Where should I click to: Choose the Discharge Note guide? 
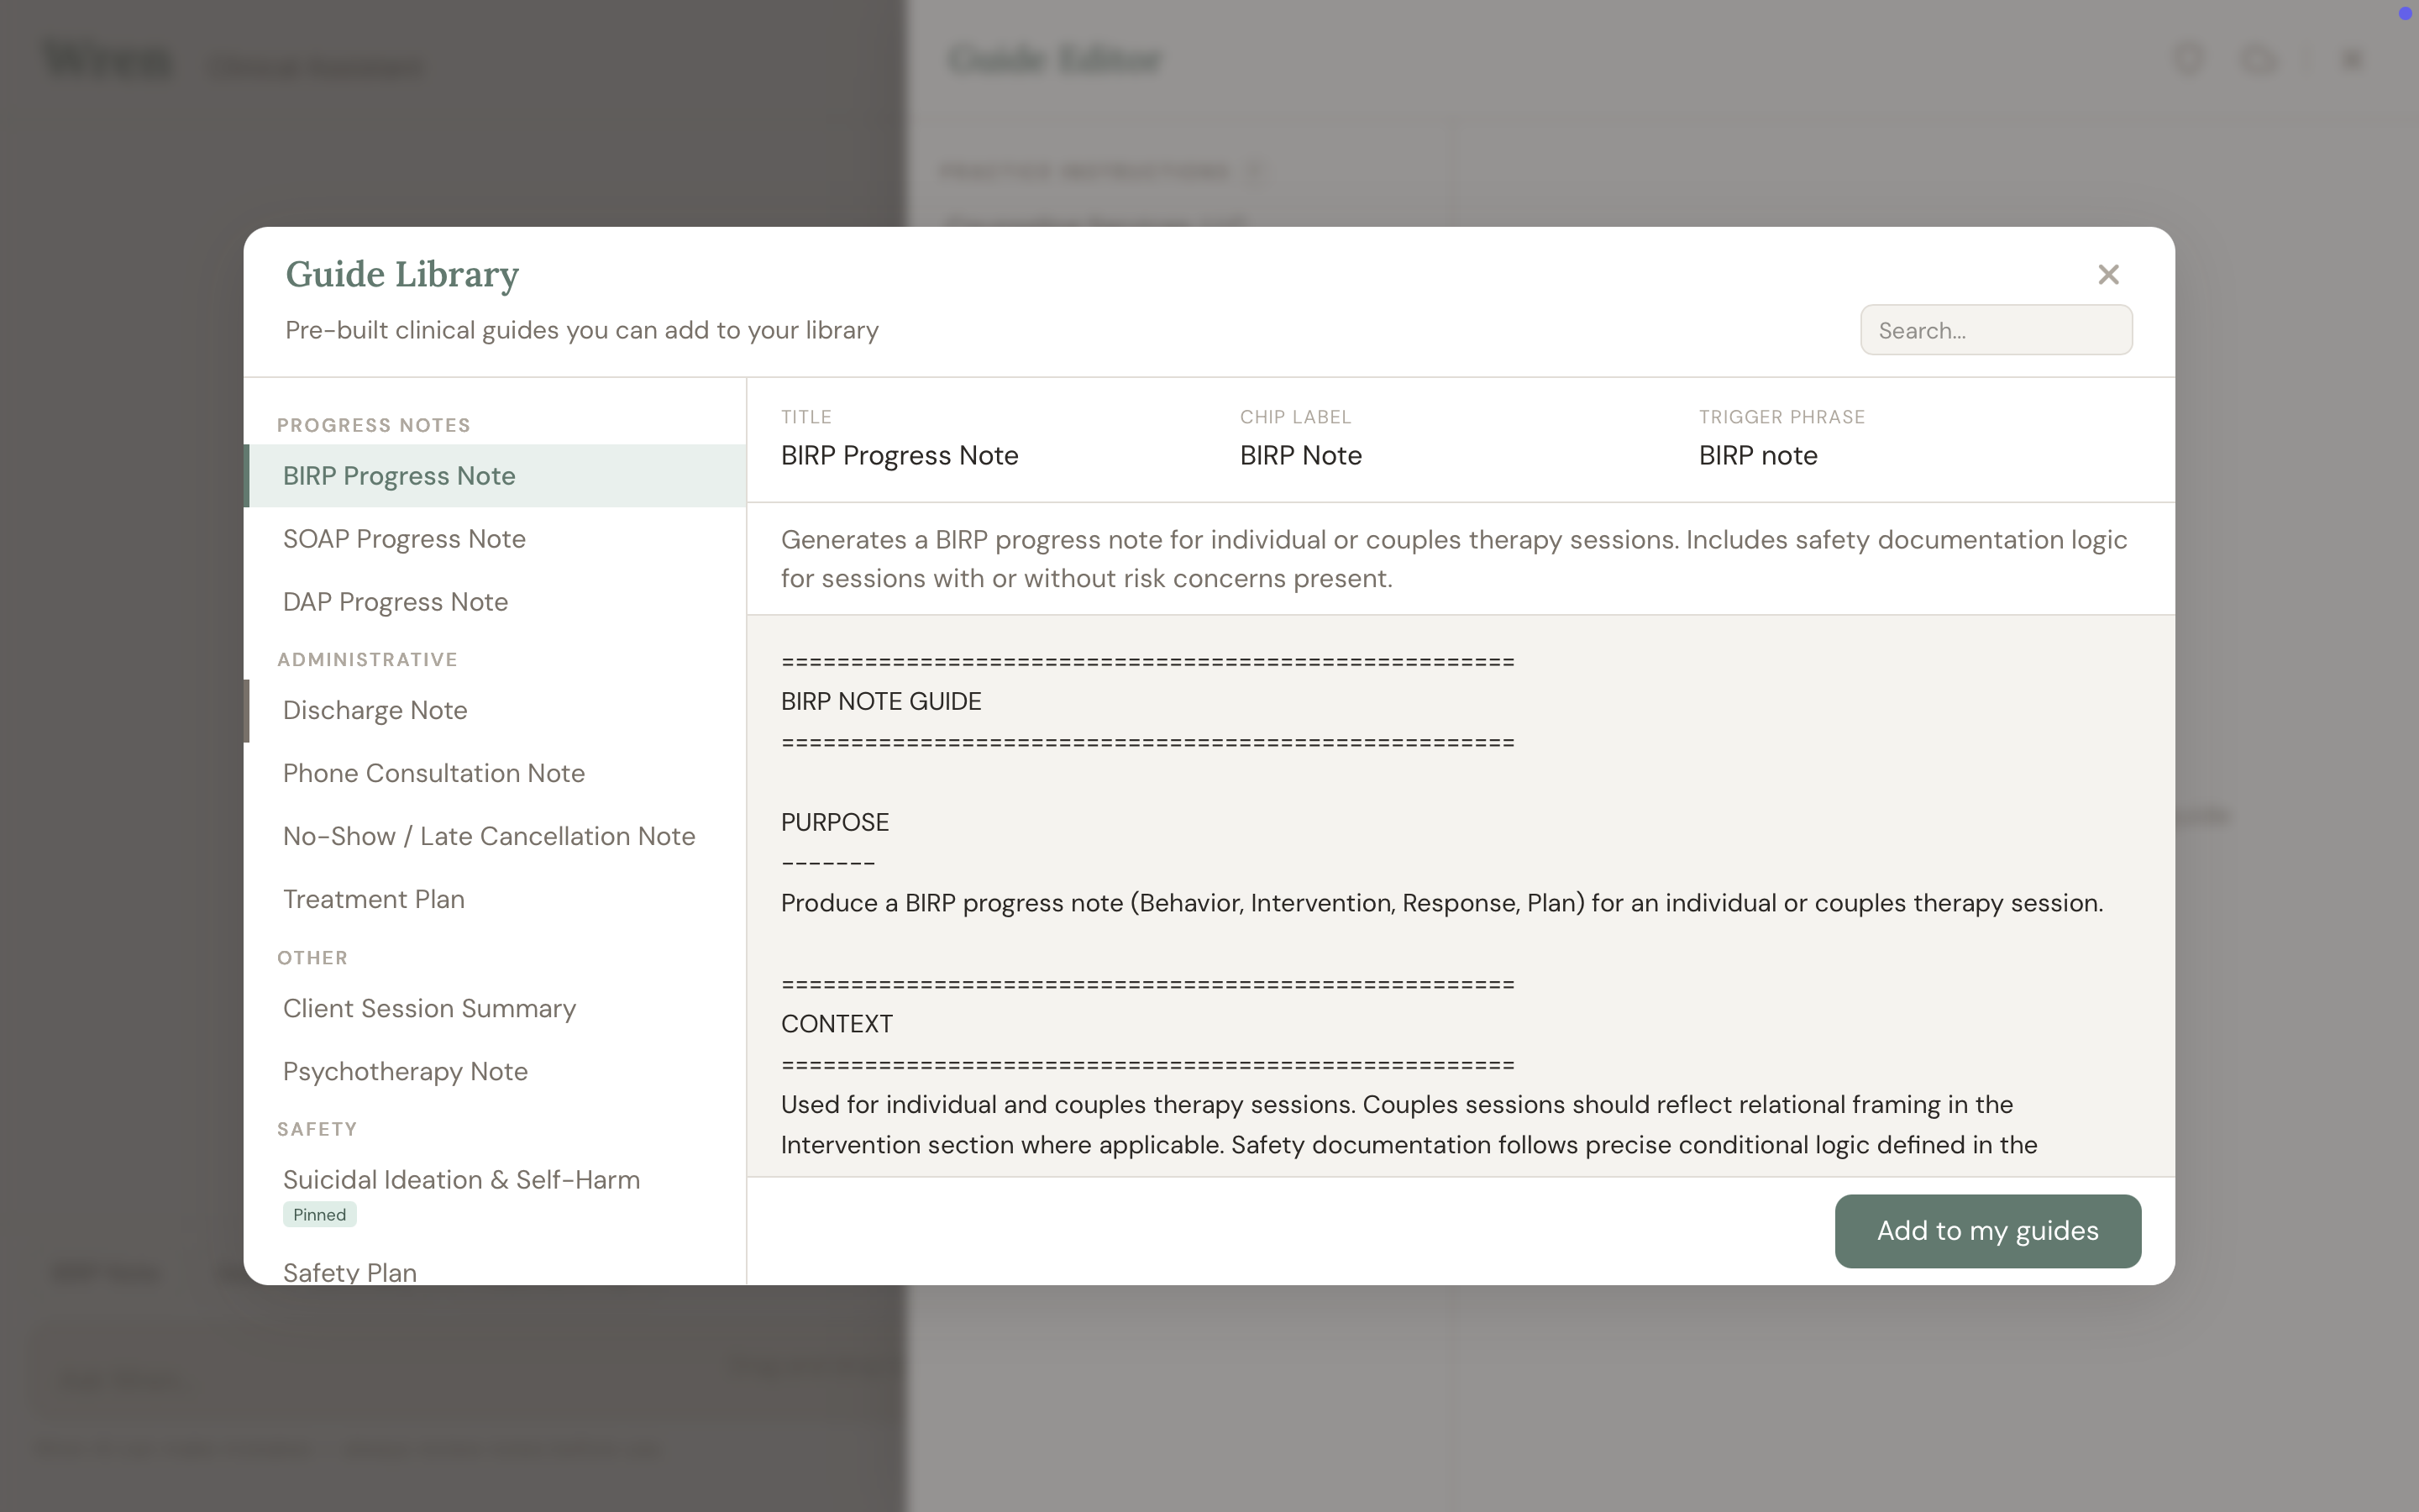pyautogui.click(x=375, y=710)
